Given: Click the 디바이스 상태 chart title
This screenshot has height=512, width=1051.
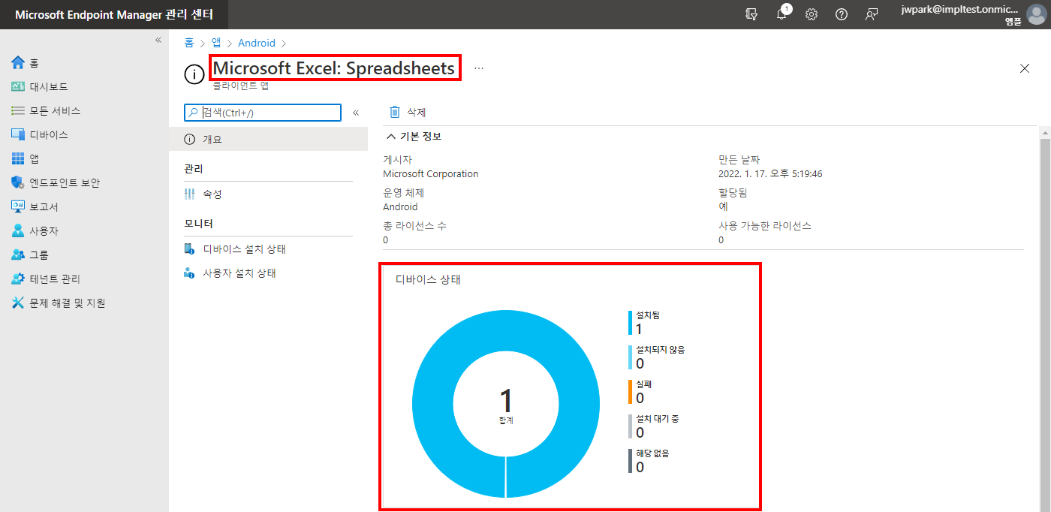Looking at the screenshot, I should point(428,279).
